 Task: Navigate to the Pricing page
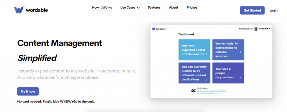pos(192,8)
